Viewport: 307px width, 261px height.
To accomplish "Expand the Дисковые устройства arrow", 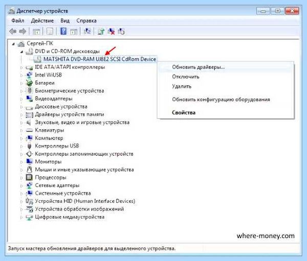I will pyautogui.click(x=21, y=107).
